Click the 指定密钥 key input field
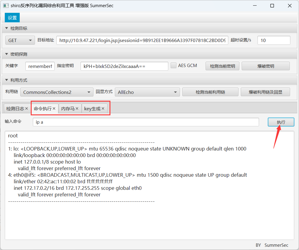299x250 pixels. [x=124, y=66]
